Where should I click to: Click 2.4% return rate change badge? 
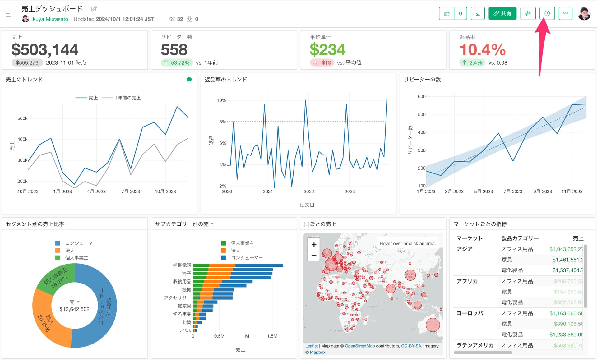coord(472,63)
